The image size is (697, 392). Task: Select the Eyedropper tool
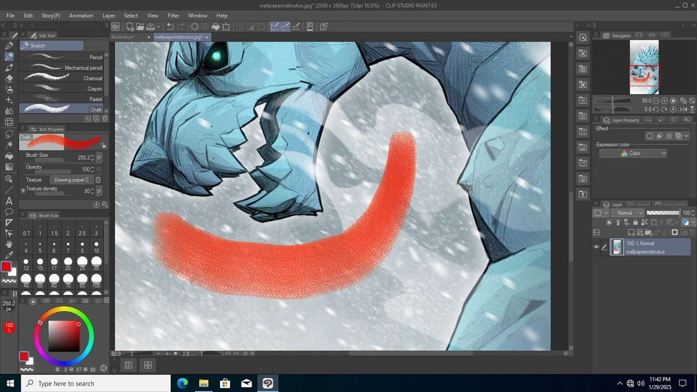9,256
